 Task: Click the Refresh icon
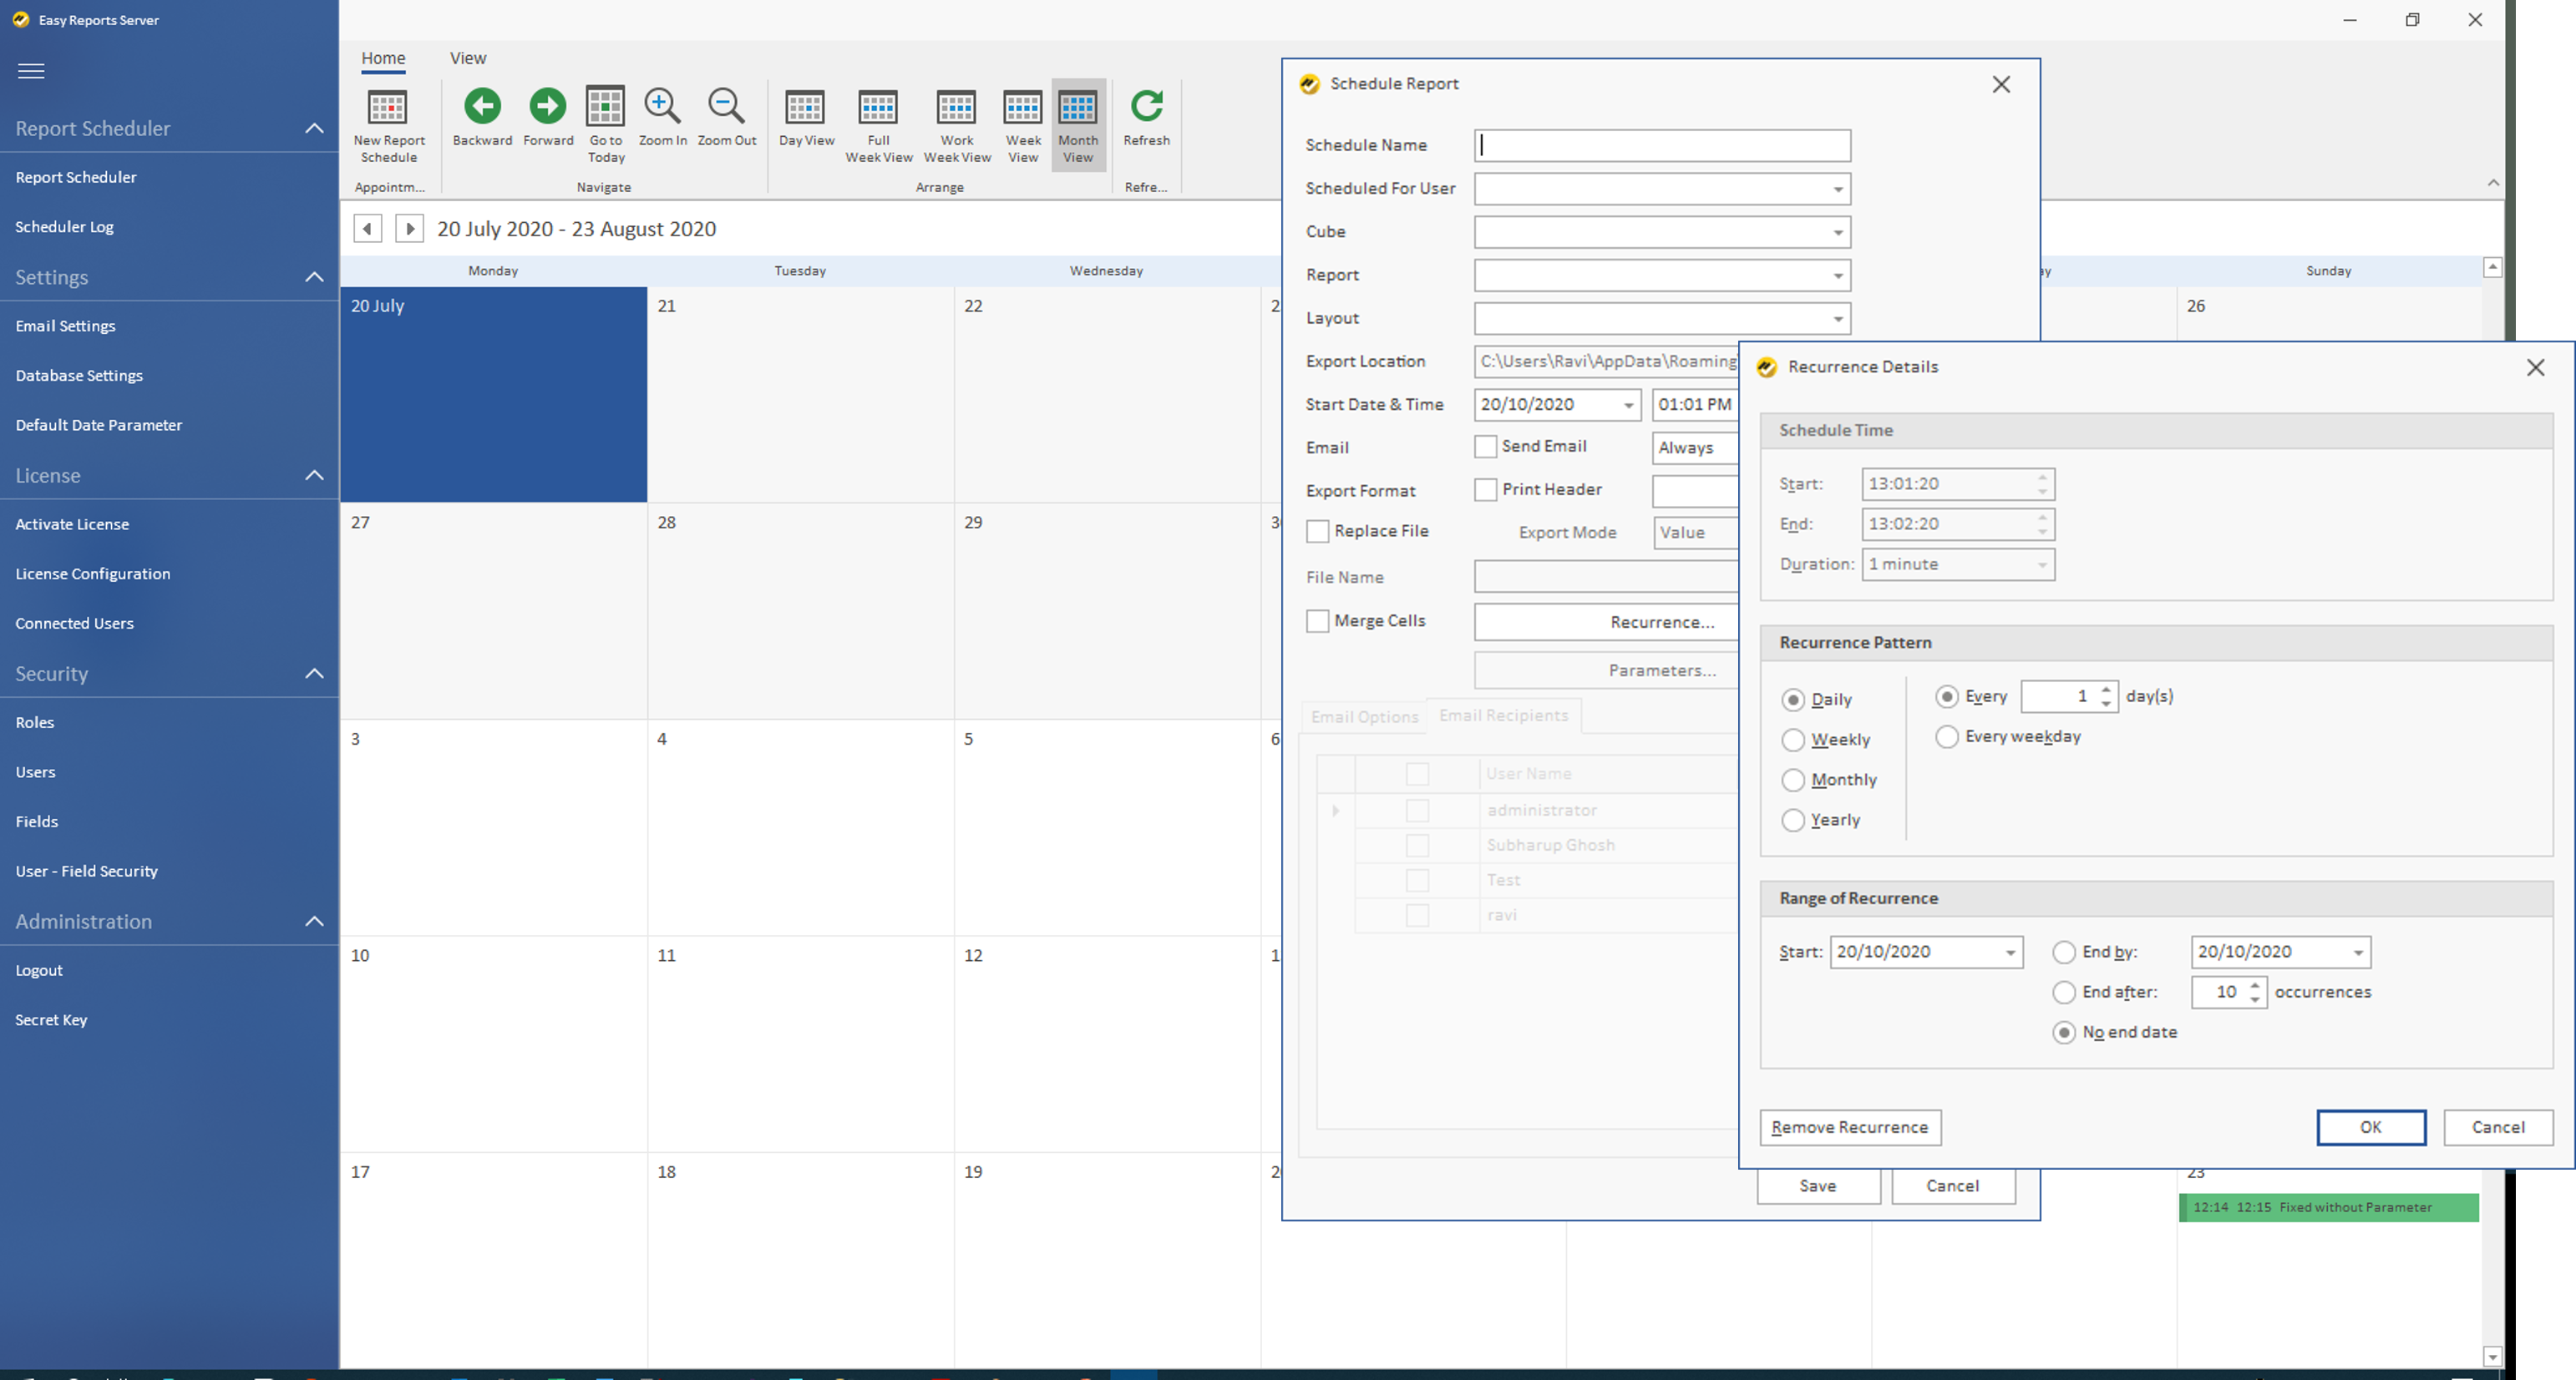pos(1146,106)
